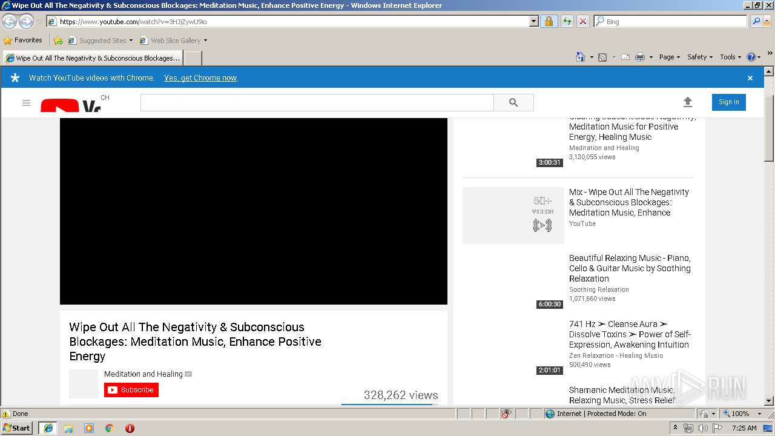The height and width of the screenshot is (436, 775).
Task: Open the Help question mark icon
Action: click(751, 57)
